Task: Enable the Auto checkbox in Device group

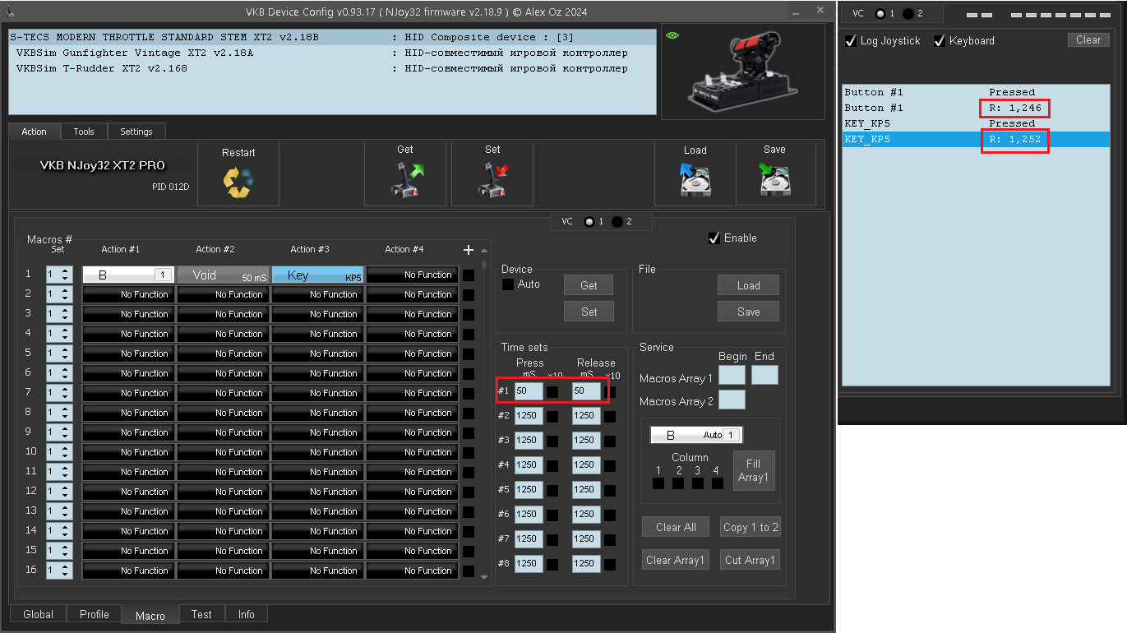Action: [x=508, y=284]
